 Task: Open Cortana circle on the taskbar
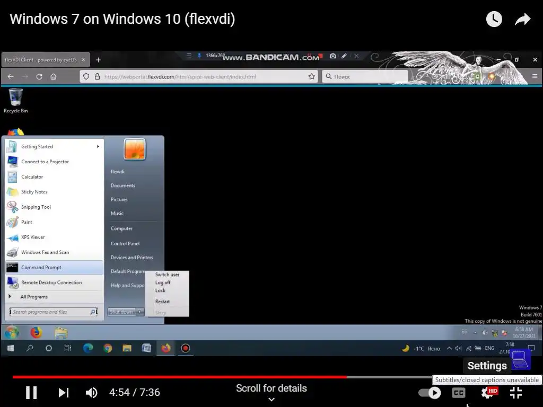click(x=48, y=348)
